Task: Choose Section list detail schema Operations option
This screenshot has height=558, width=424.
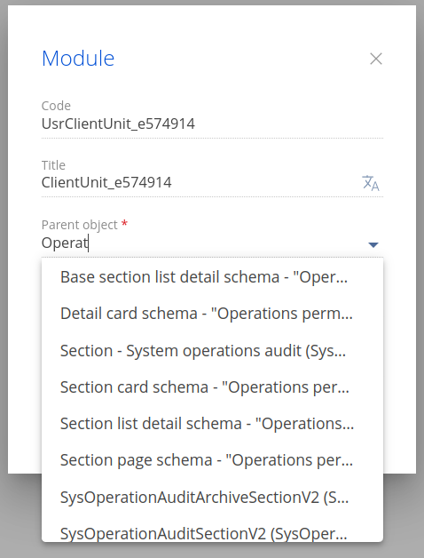Action: [212, 424]
